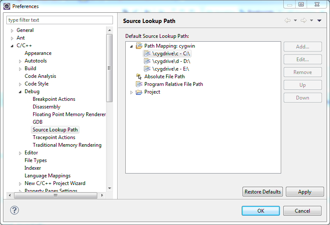
Task: Click the type filter text field
Action: coord(59,20)
